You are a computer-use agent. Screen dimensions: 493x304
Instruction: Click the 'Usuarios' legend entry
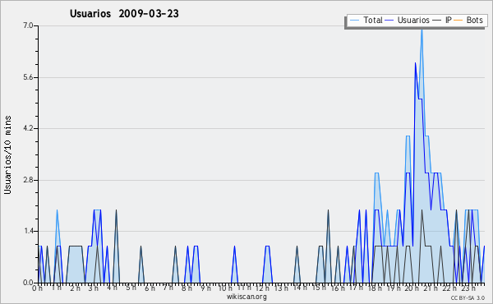coord(413,20)
